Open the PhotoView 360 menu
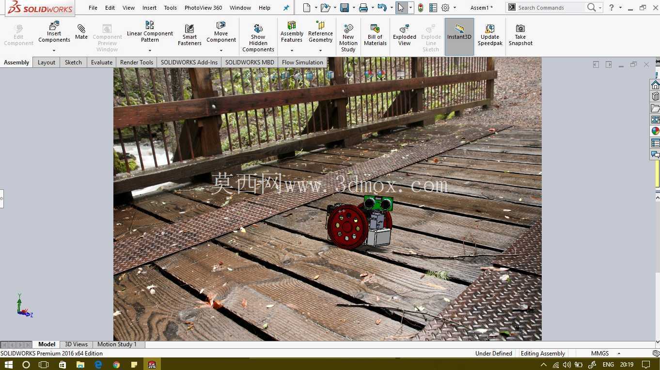This screenshot has height=370, width=660. [x=203, y=8]
